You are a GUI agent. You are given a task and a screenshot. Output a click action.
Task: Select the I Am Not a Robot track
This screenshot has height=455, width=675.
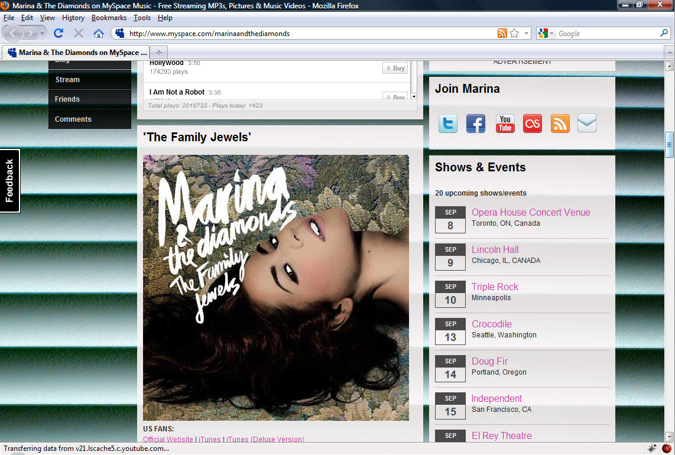point(177,92)
